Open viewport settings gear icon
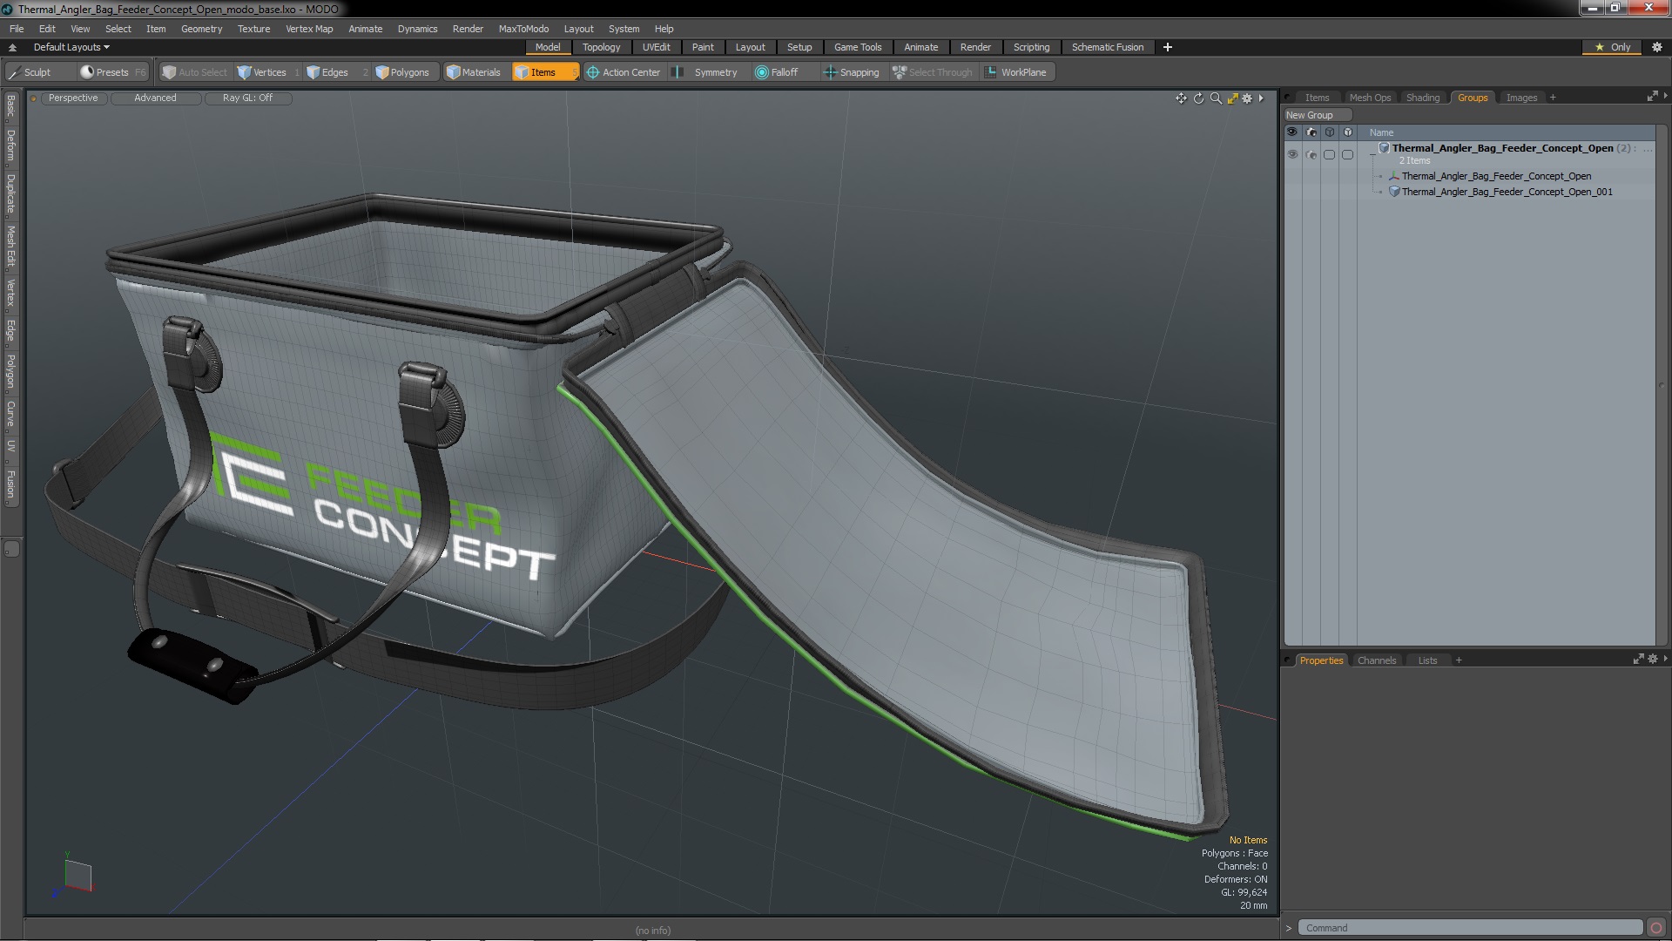This screenshot has width=1672, height=941. [1247, 98]
